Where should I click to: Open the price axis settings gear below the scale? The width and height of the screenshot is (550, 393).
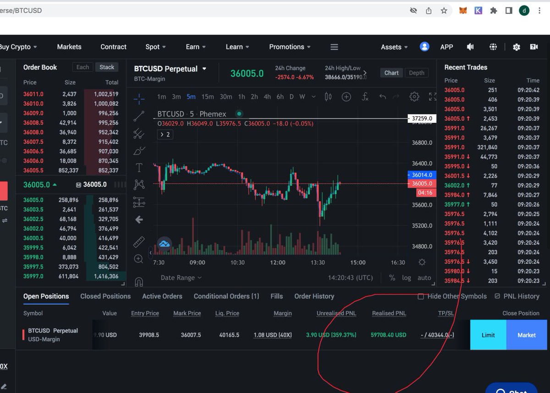pos(422,262)
